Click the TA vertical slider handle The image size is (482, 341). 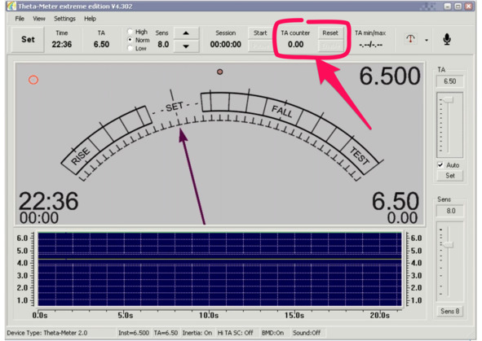point(448,99)
